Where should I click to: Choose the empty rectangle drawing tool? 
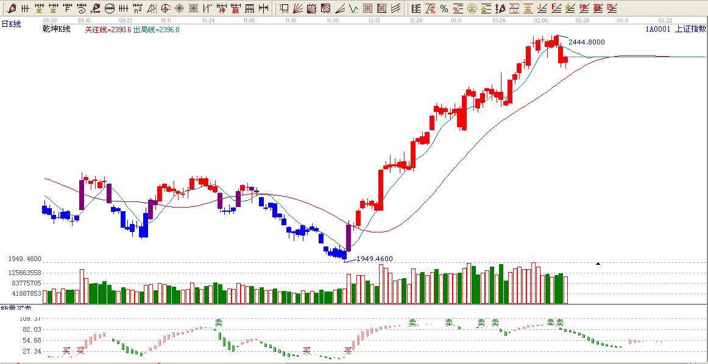click(x=284, y=9)
